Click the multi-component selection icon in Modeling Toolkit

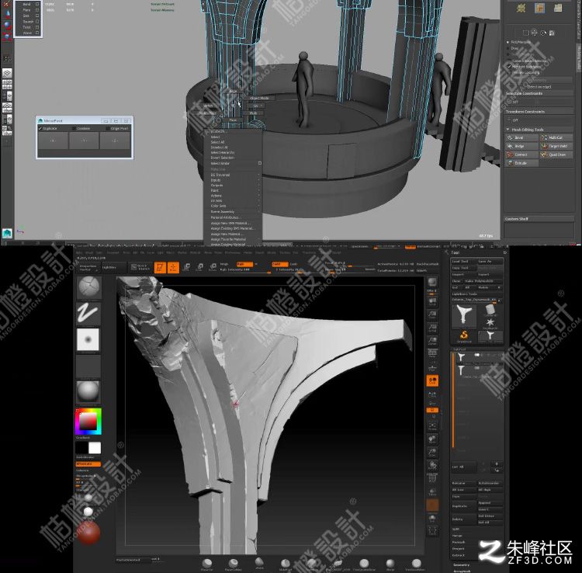pyautogui.click(x=521, y=9)
